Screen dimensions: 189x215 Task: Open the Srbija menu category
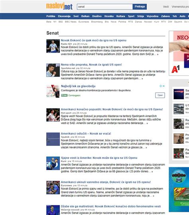(x=140, y=16)
